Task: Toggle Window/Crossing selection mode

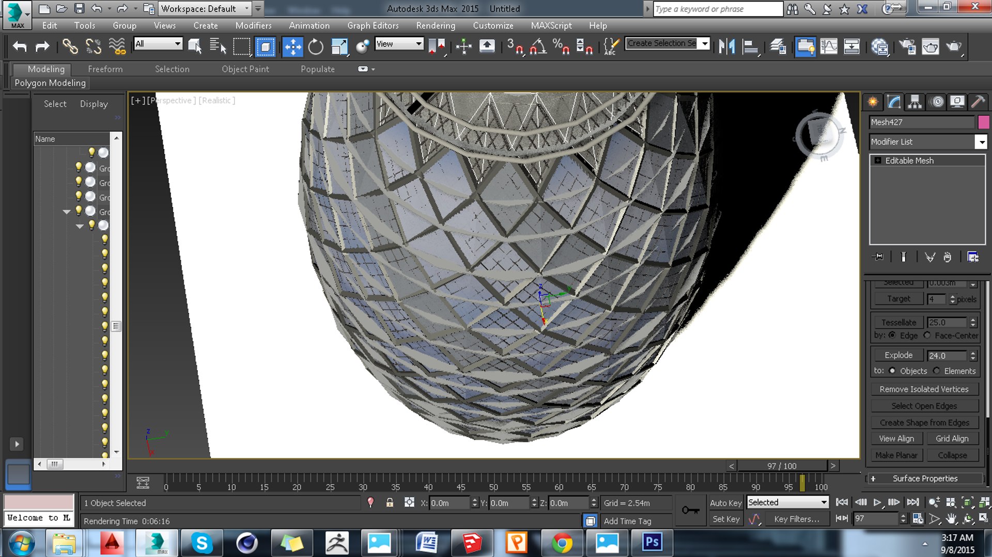Action: 265,46
